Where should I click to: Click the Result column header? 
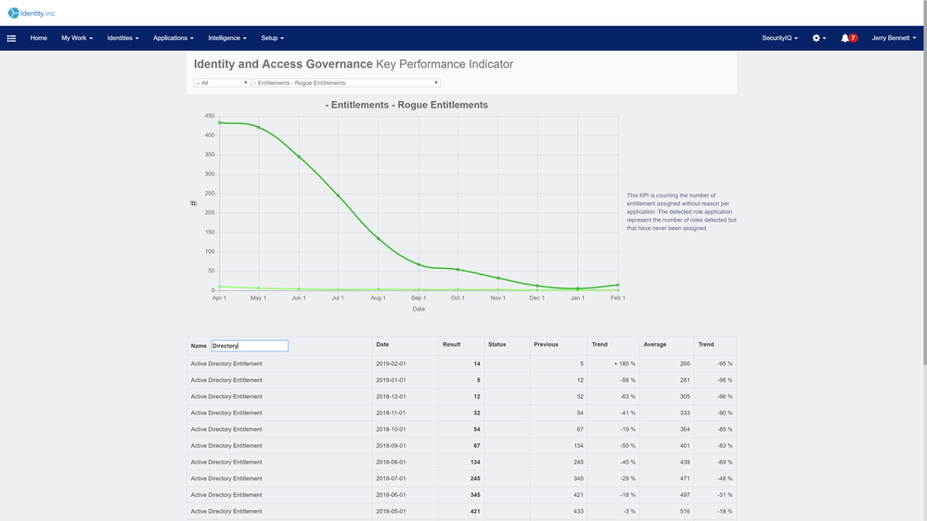click(452, 345)
